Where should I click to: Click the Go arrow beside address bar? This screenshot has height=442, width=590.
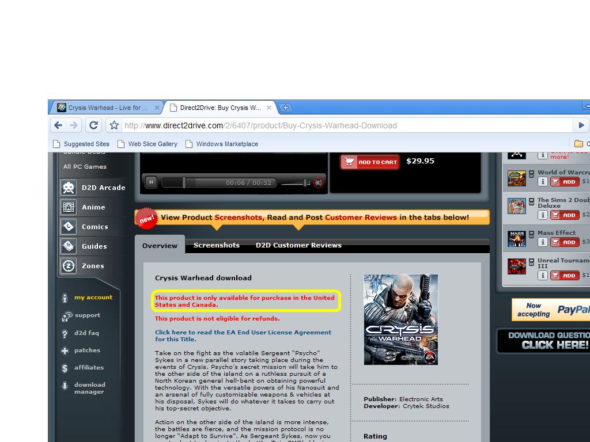581,125
